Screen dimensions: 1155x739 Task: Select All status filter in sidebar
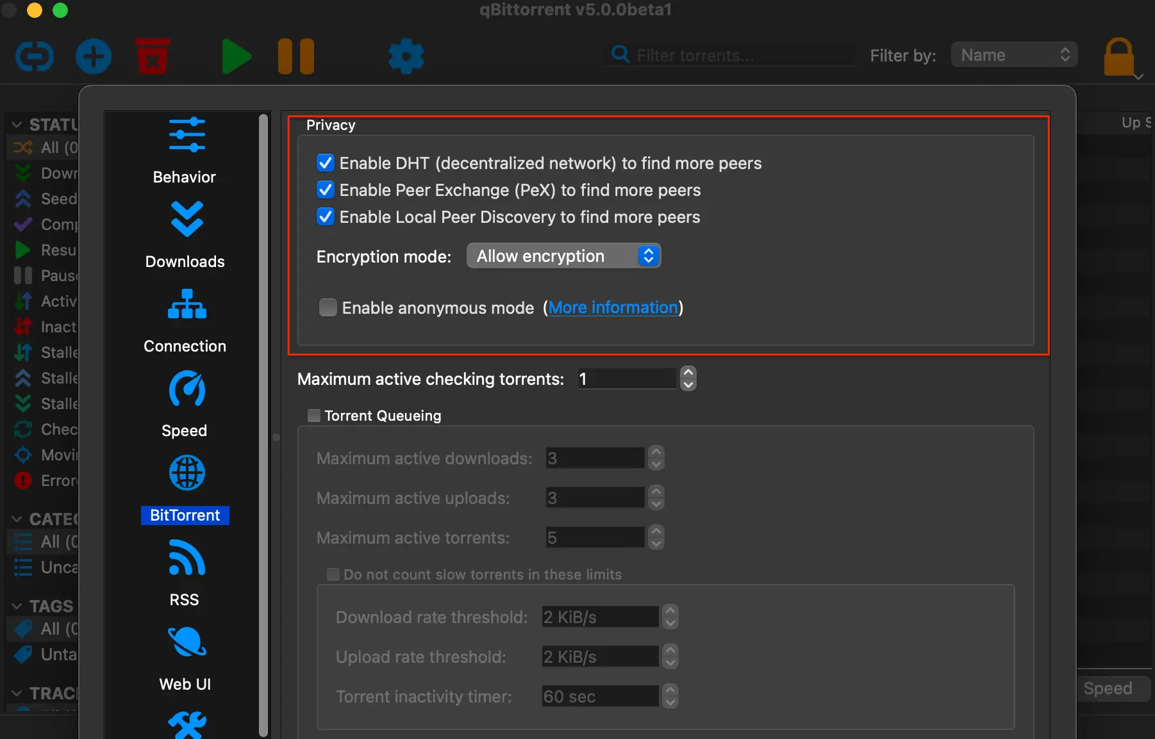(43, 147)
